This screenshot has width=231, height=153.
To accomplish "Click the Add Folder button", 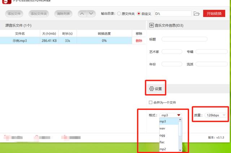I will (39, 14).
